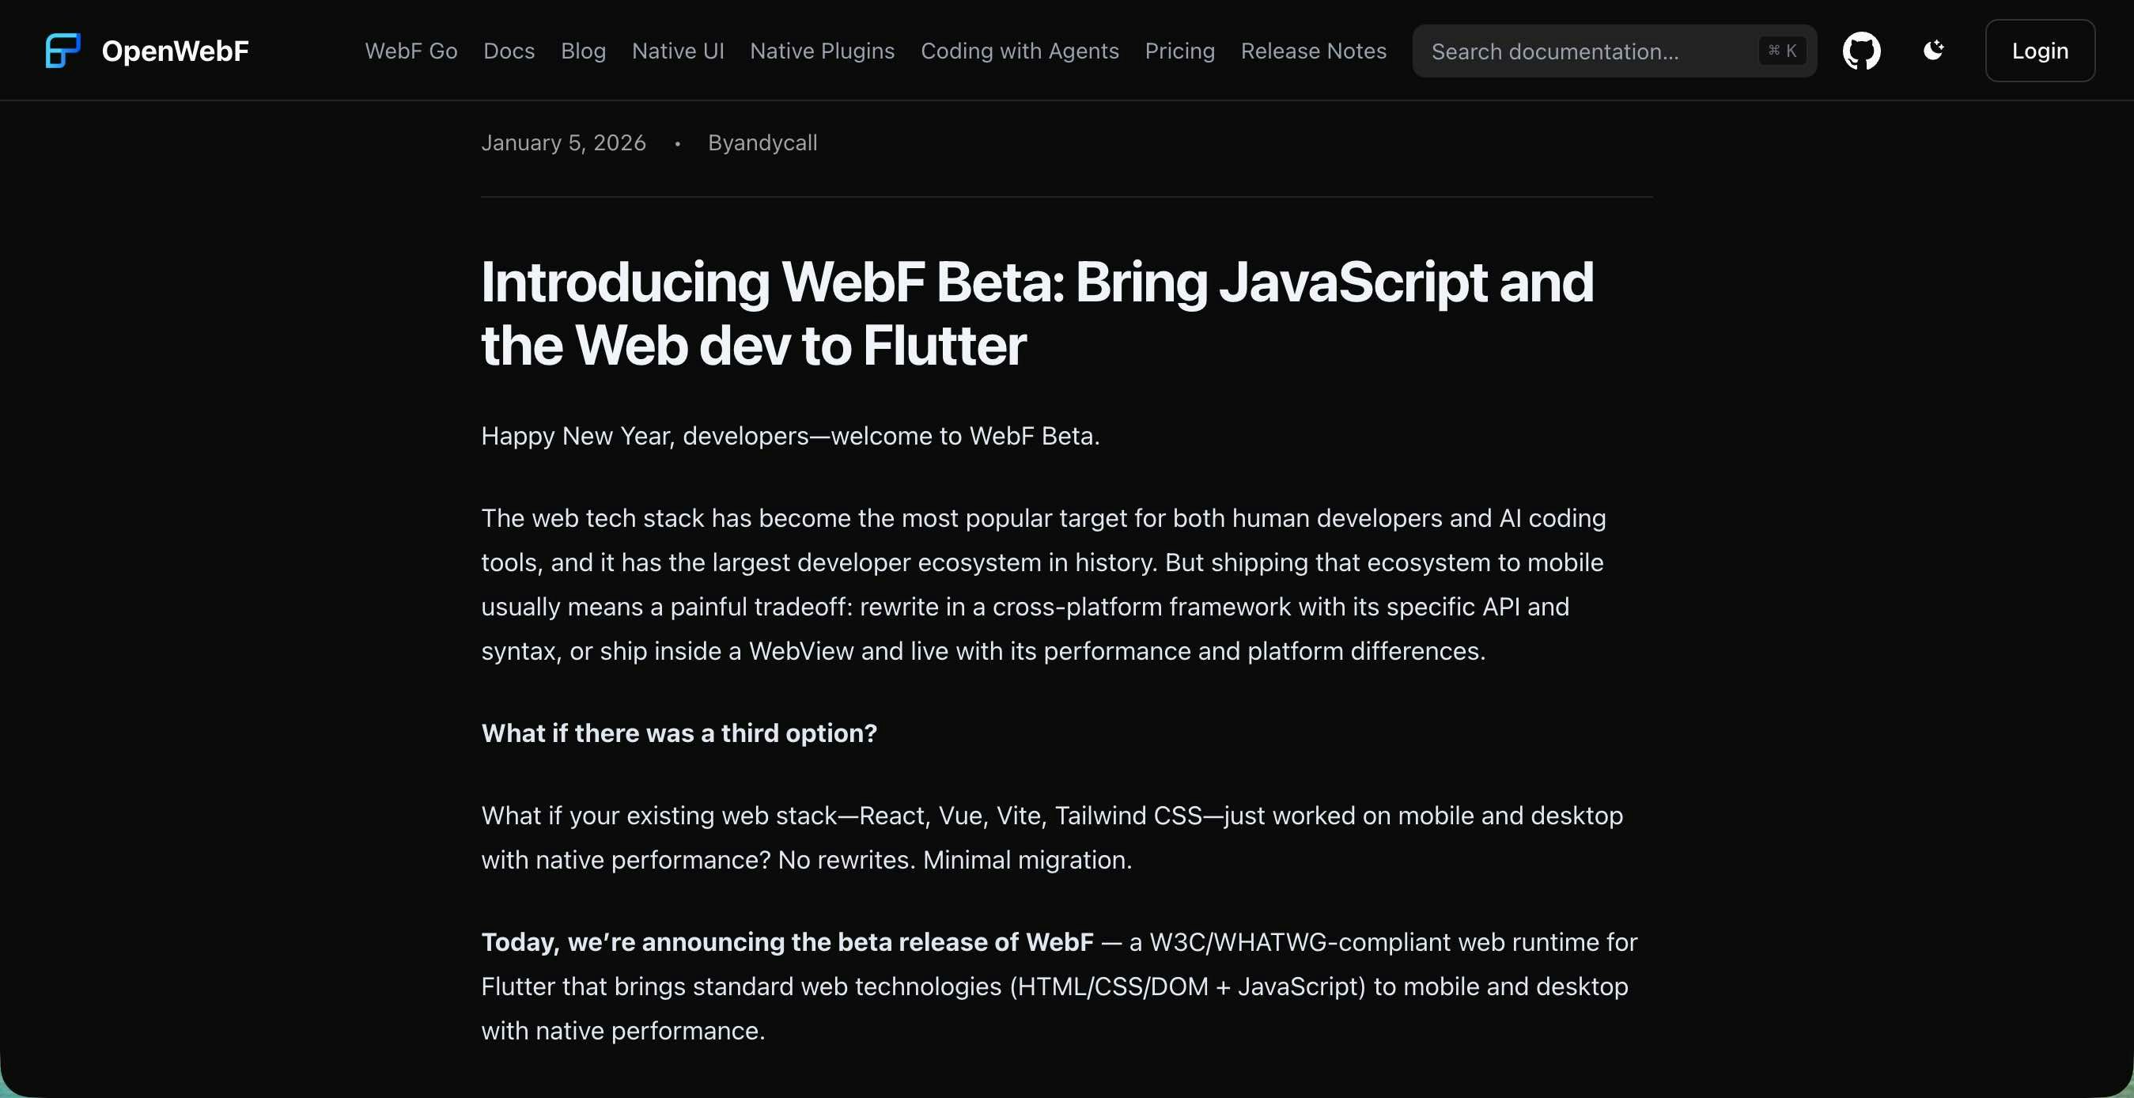
Task: View the Pricing page
Action: pyautogui.click(x=1179, y=51)
